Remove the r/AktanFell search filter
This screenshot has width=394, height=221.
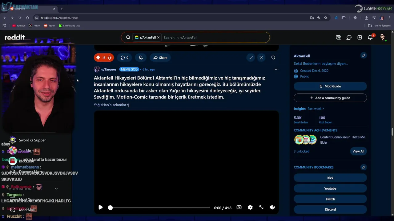pos(158,37)
